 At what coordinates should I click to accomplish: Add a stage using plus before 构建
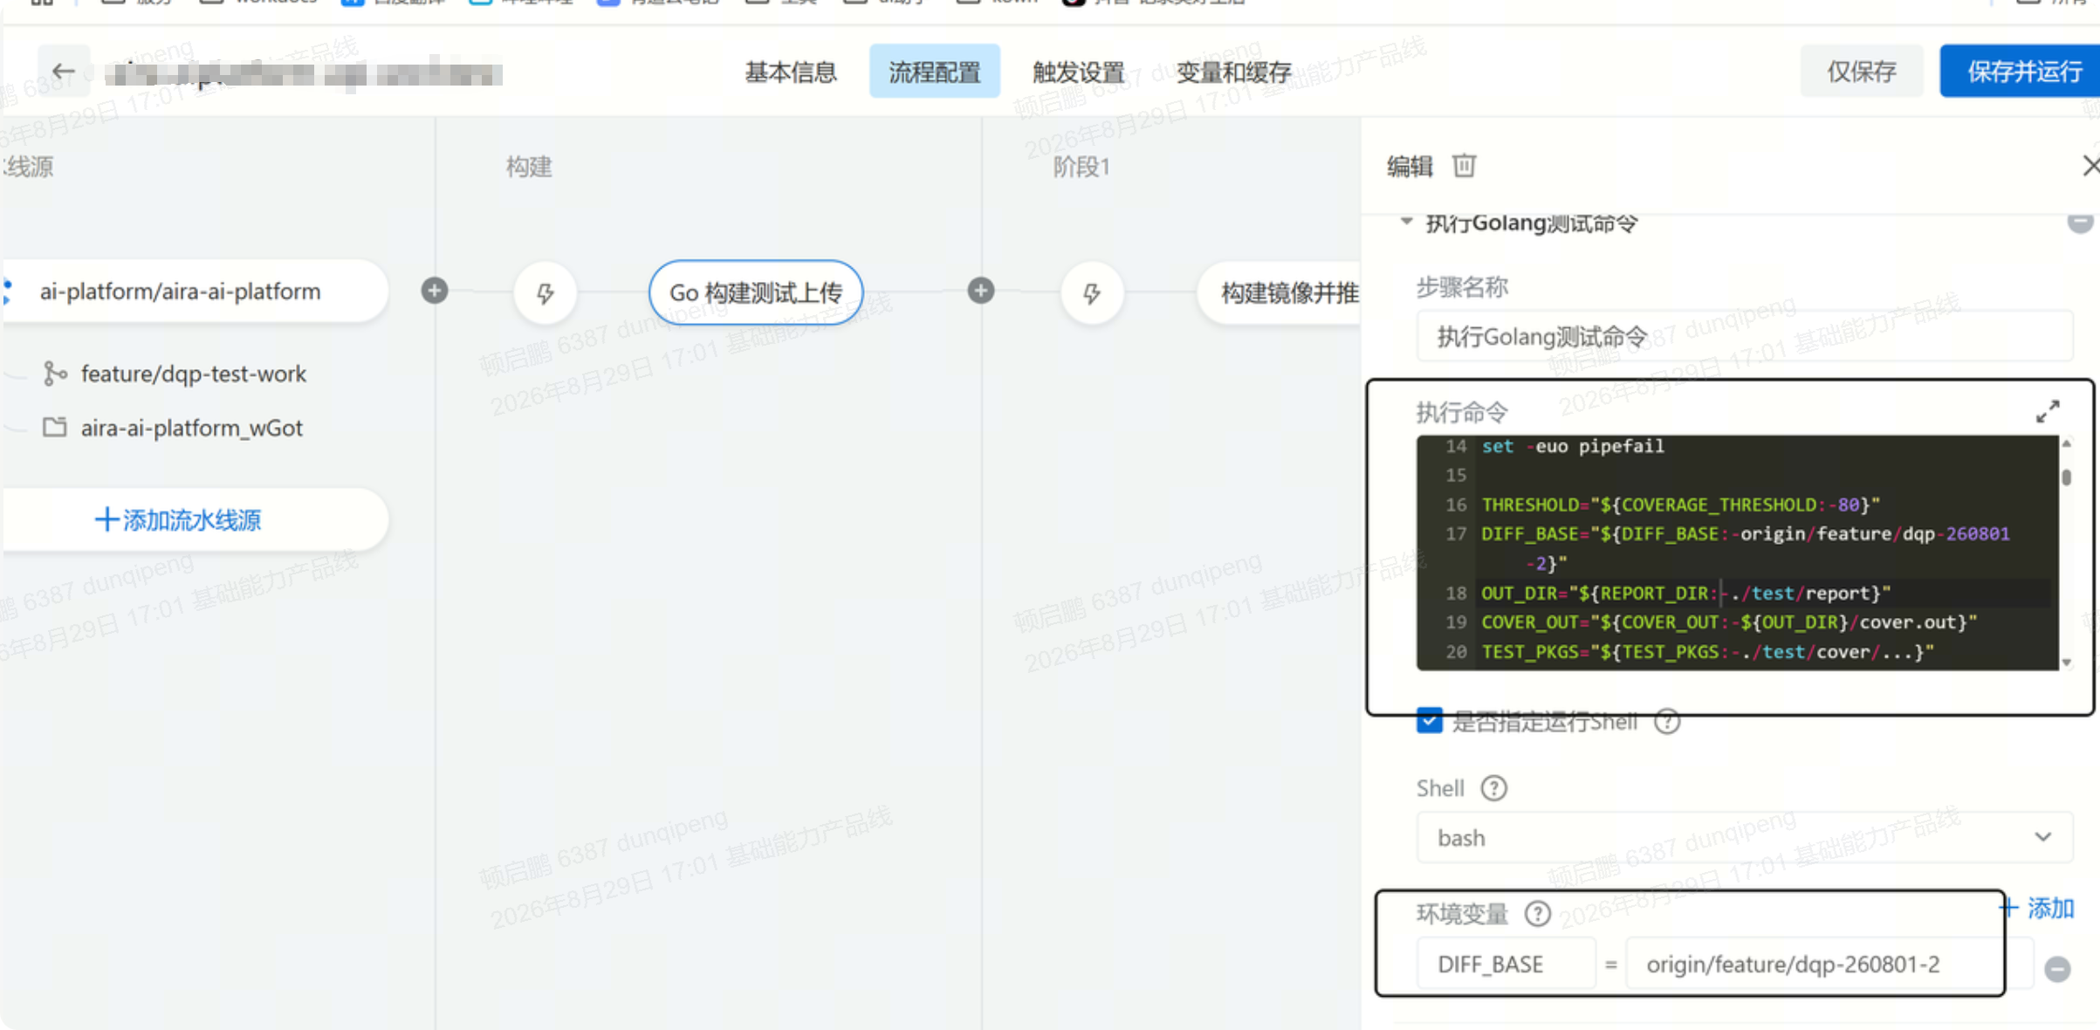click(434, 291)
